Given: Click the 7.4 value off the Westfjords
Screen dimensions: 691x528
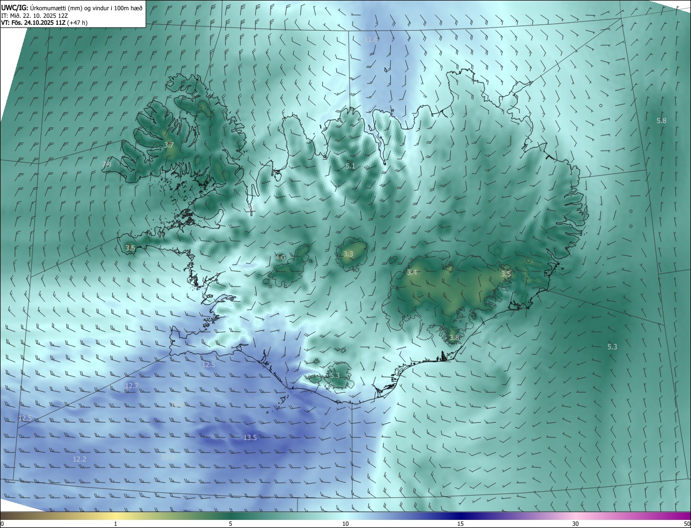Looking at the screenshot, I should (x=106, y=164).
